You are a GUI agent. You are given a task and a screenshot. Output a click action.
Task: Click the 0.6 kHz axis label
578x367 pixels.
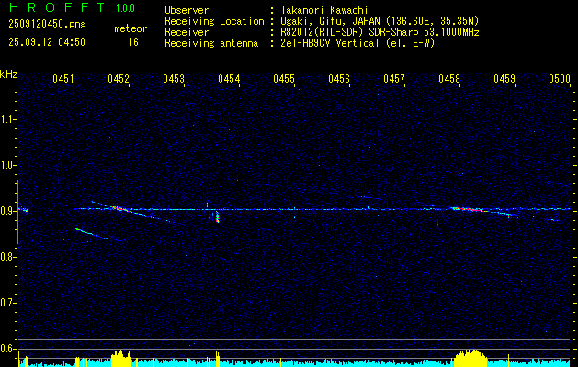pyautogui.click(x=8, y=349)
